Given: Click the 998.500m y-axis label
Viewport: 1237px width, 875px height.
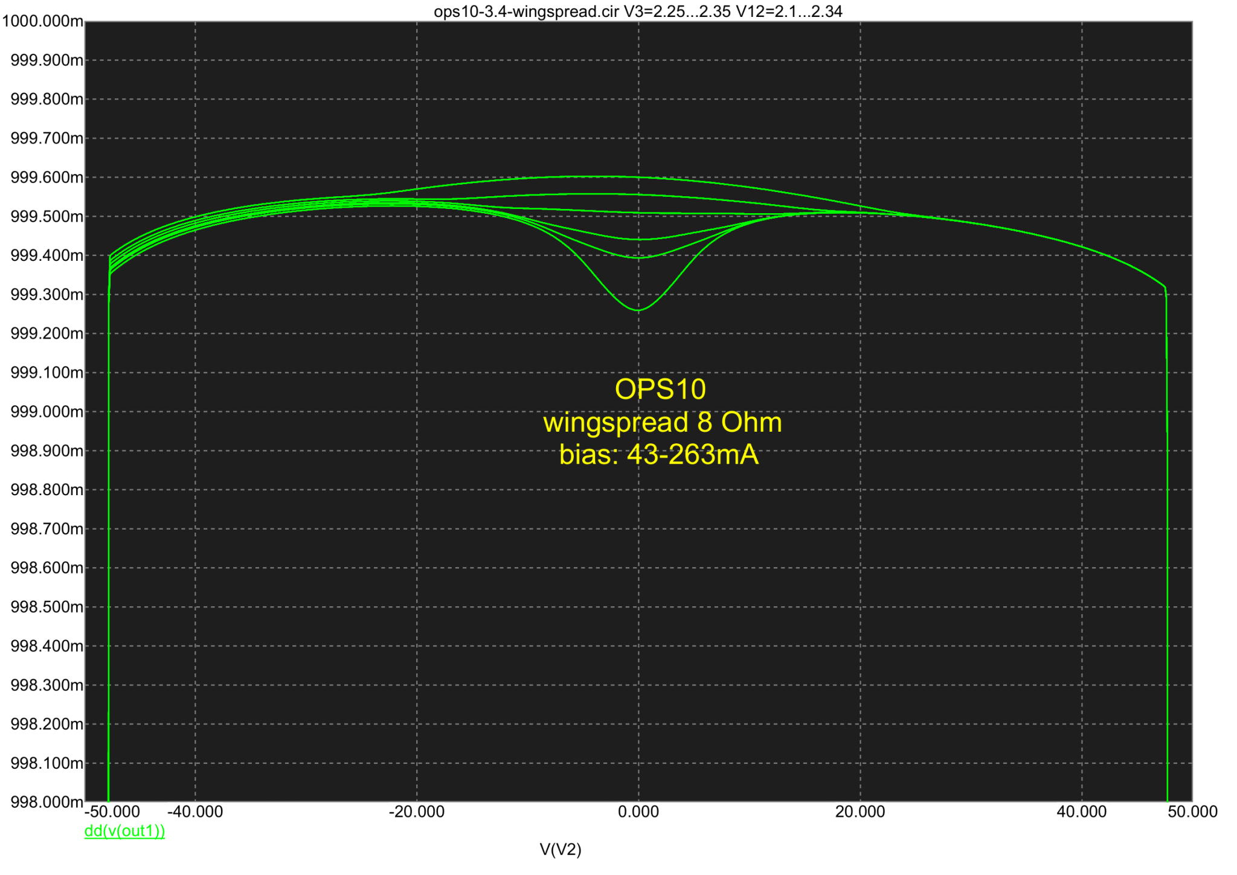Looking at the screenshot, I should pos(47,607).
